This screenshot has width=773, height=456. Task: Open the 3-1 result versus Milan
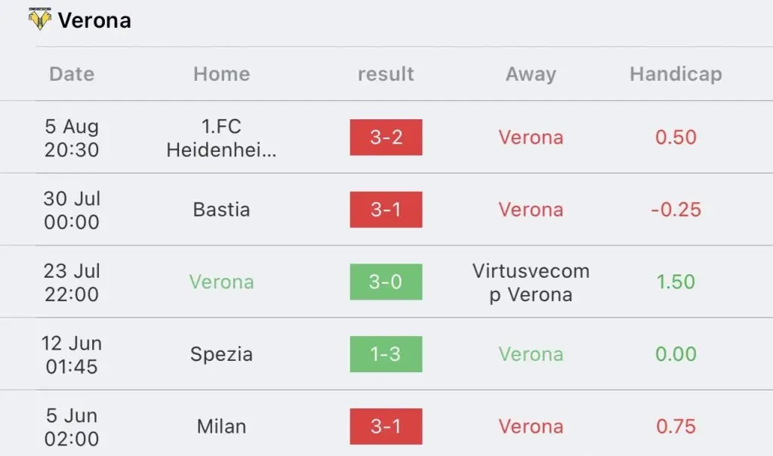click(x=386, y=427)
